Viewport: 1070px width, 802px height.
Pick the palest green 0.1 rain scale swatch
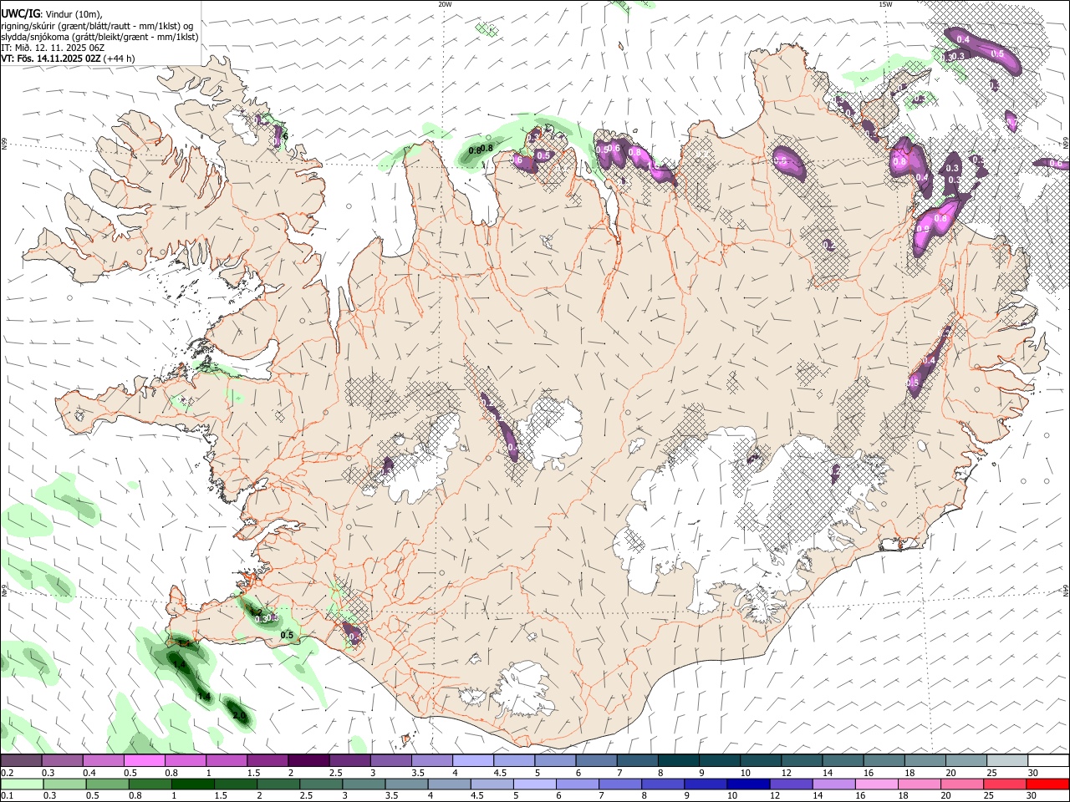21,784
